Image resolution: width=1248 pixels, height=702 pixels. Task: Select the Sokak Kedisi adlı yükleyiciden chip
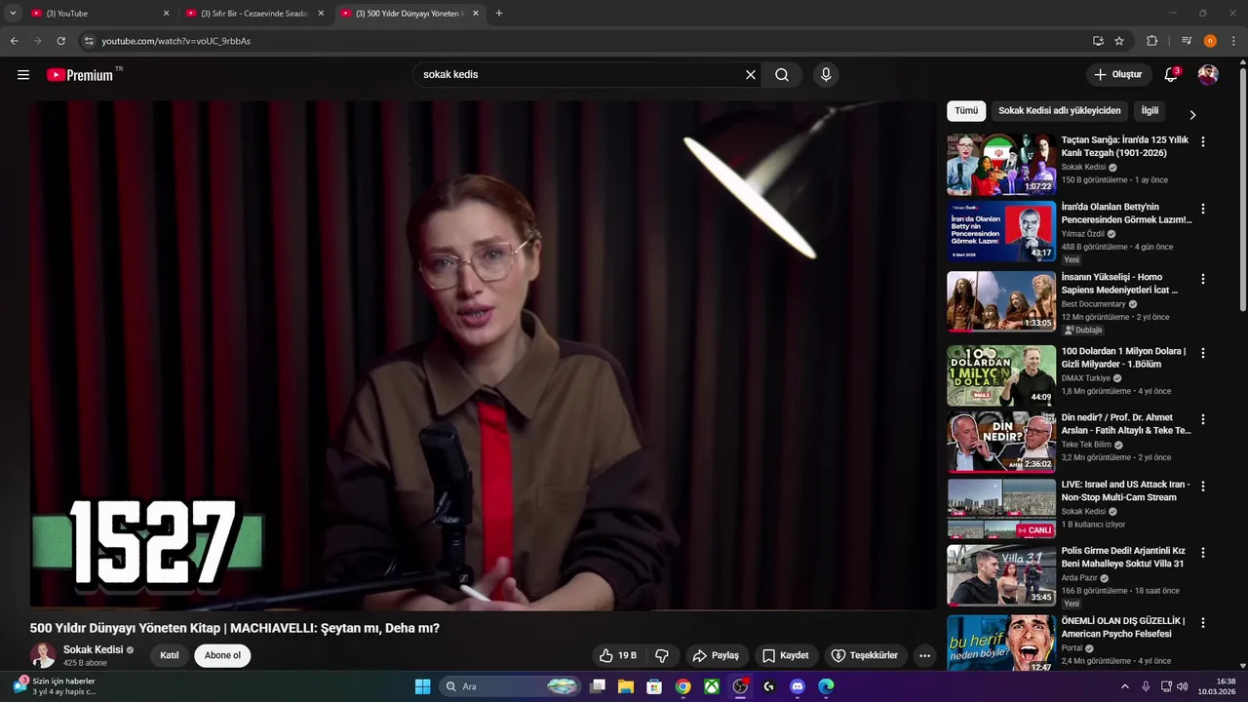point(1060,111)
